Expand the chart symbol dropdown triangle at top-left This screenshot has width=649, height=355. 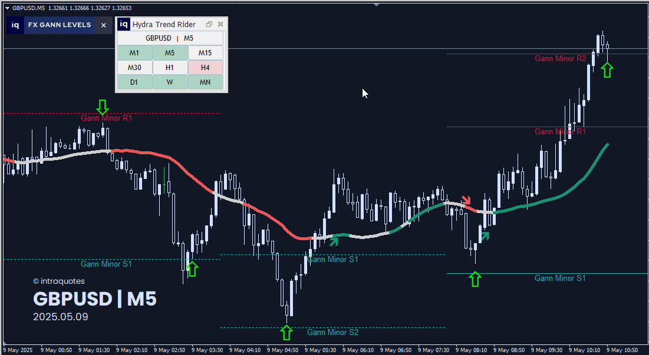8,8
